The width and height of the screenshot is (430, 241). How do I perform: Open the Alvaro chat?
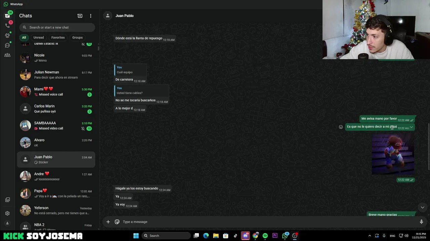coord(56,143)
